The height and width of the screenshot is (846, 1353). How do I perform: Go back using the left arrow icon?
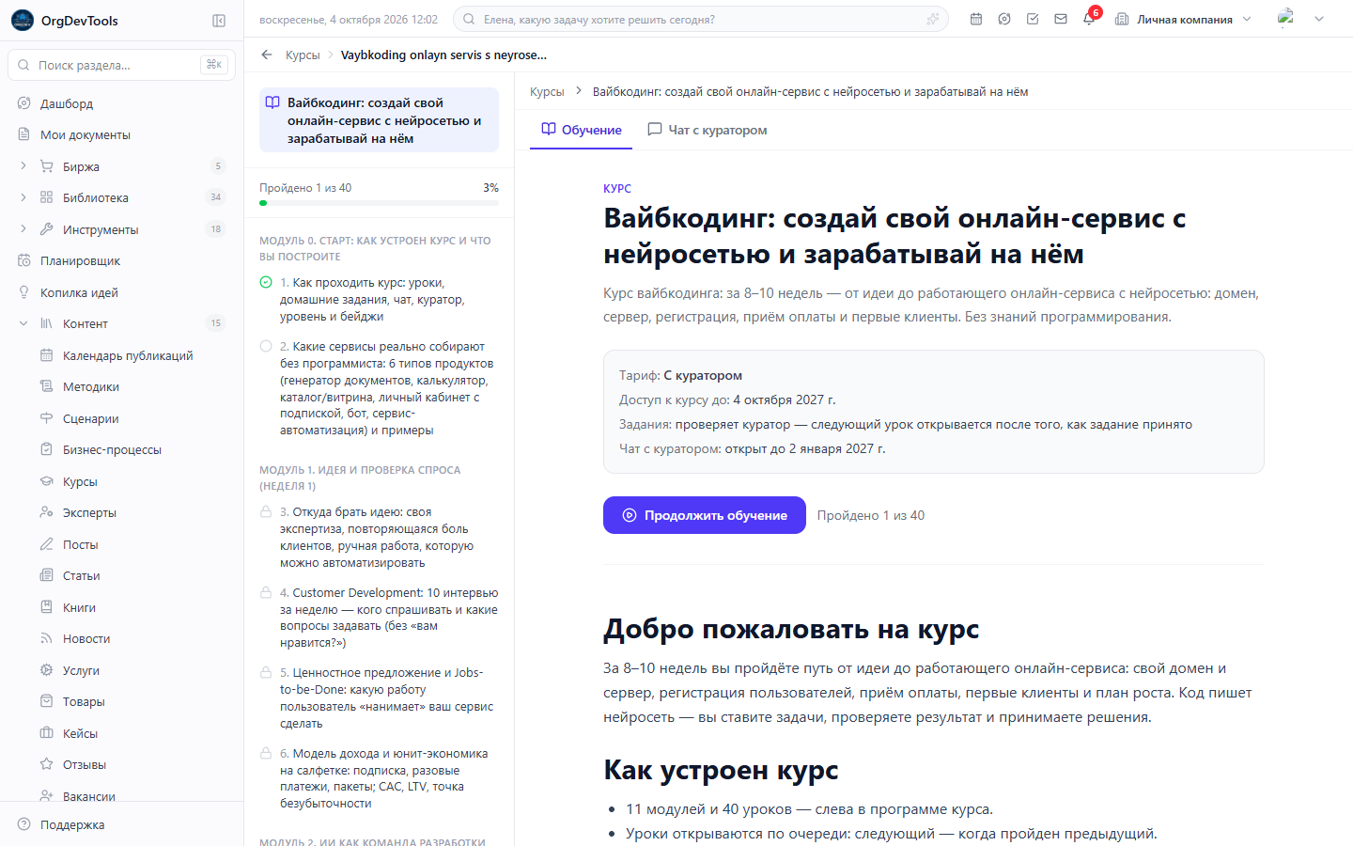[x=267, y=55]
